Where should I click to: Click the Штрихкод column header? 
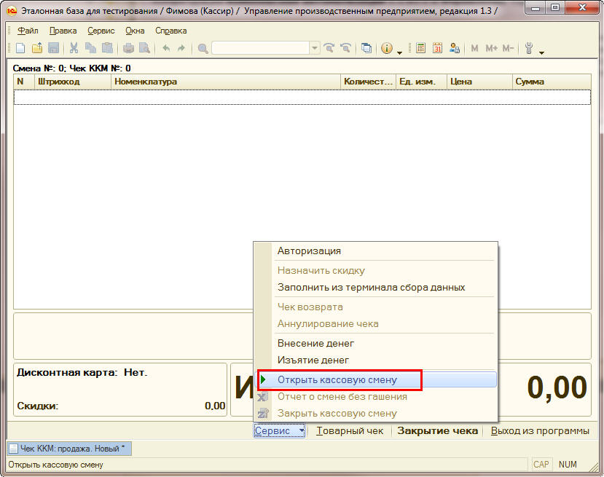(73, 82)
